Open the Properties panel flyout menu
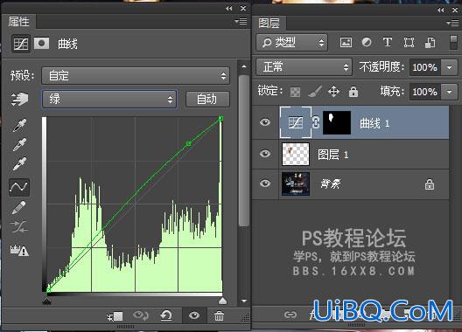 coord(241,22)
